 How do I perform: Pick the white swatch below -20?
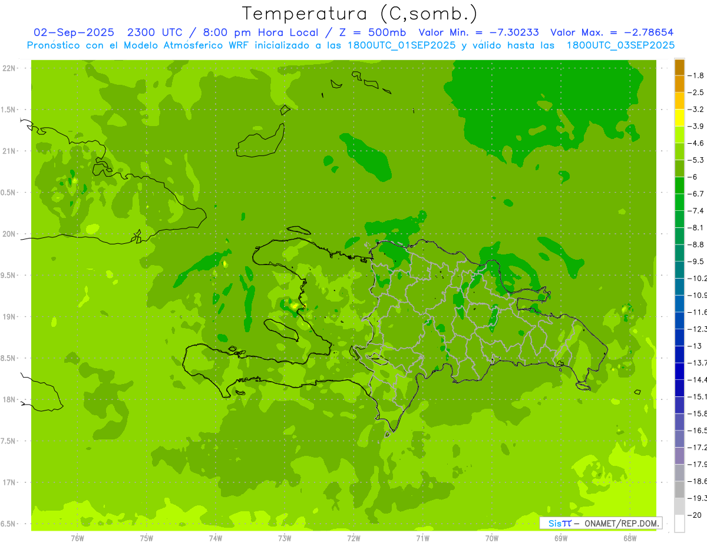tap(679, 523)
